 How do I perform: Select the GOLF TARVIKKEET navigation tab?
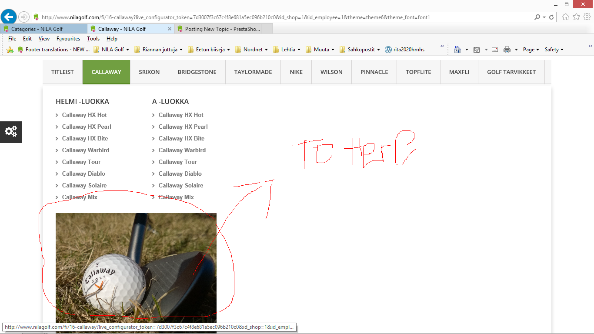click(511, 72)
